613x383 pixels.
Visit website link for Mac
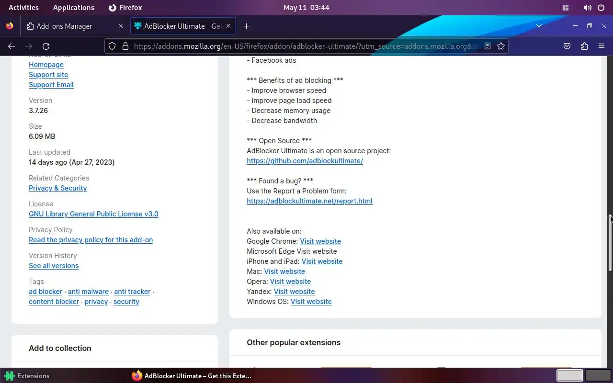click(284, 271)
